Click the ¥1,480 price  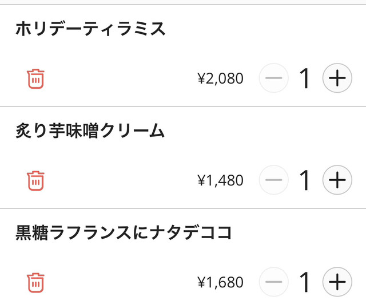[x=220, y=181]
